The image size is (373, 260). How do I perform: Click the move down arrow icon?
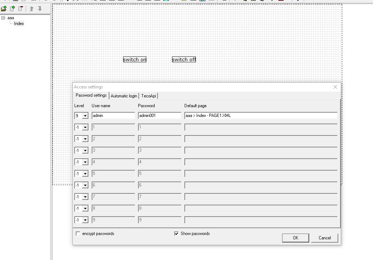click(x=40, y=9)
